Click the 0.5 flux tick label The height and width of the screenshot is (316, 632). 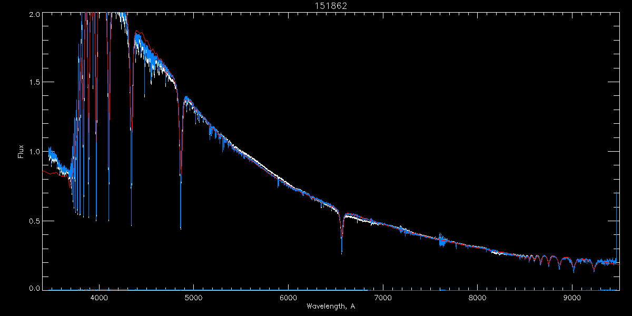coord(34,221)
